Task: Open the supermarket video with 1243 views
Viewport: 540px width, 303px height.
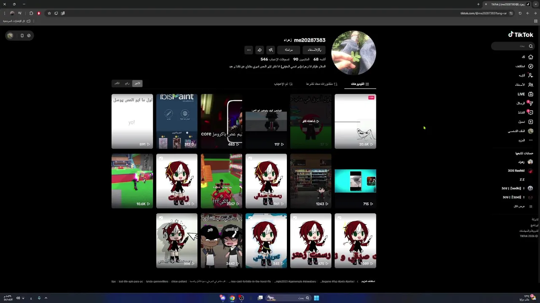Action: click(311, 181)
